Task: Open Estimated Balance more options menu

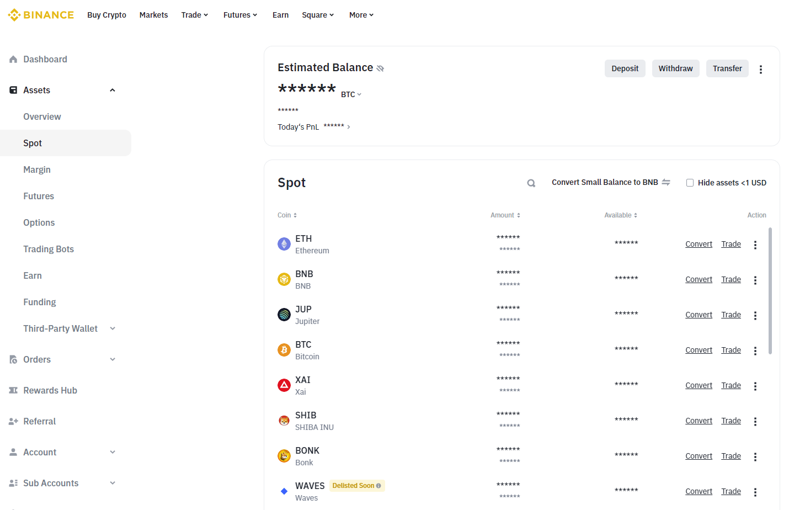Action: (761, 70)
